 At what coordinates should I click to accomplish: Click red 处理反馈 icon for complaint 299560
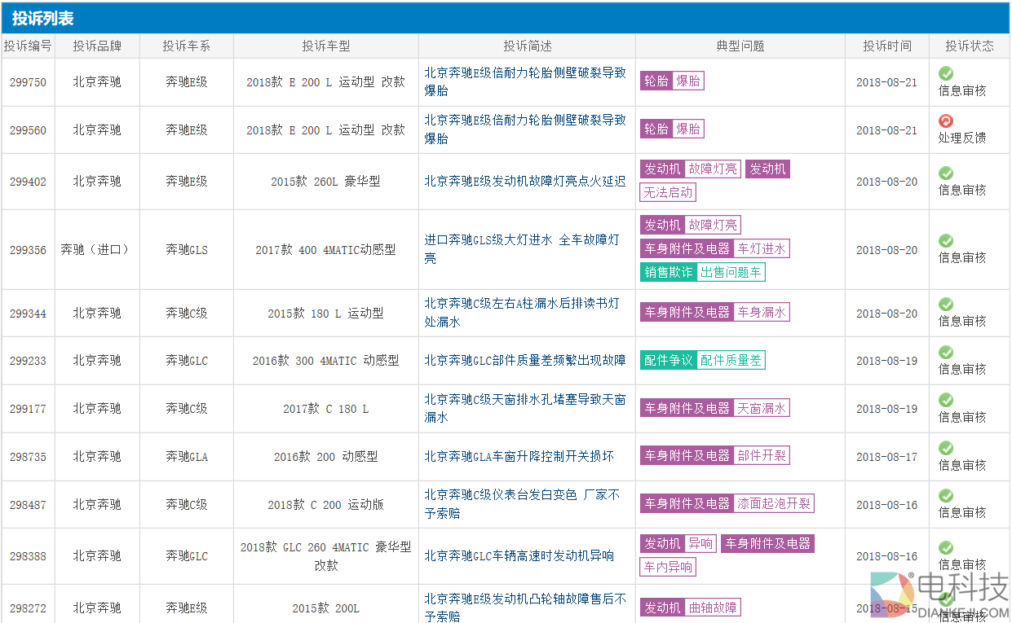pyautogui.click(x=945, y=121)
